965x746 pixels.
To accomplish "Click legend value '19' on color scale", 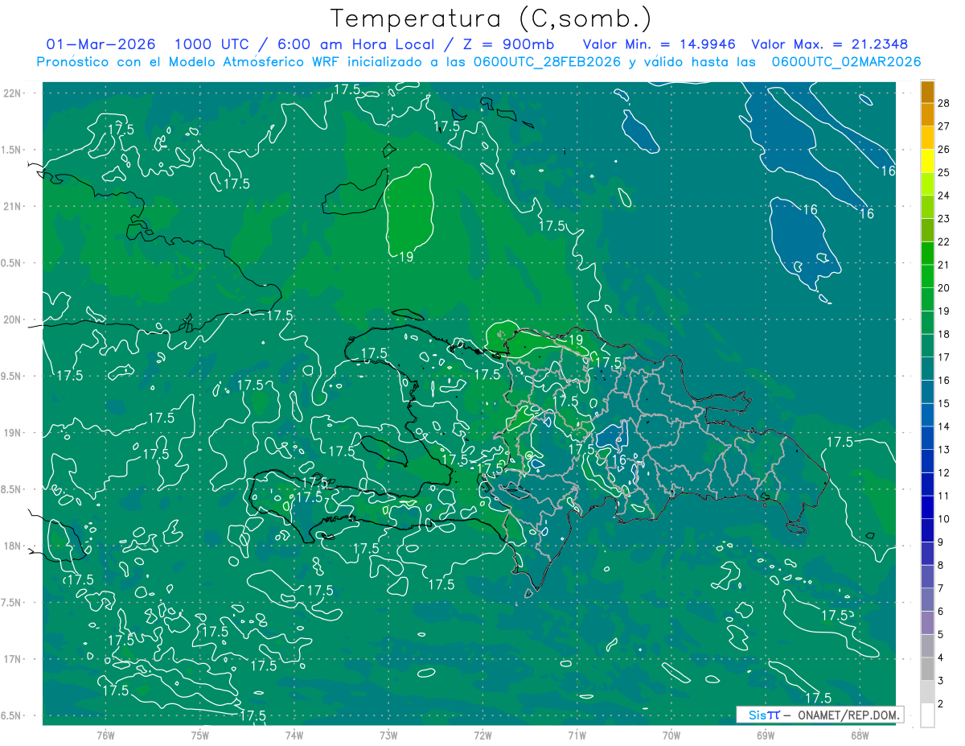I will pyautogui.click(x=944, y=311).
